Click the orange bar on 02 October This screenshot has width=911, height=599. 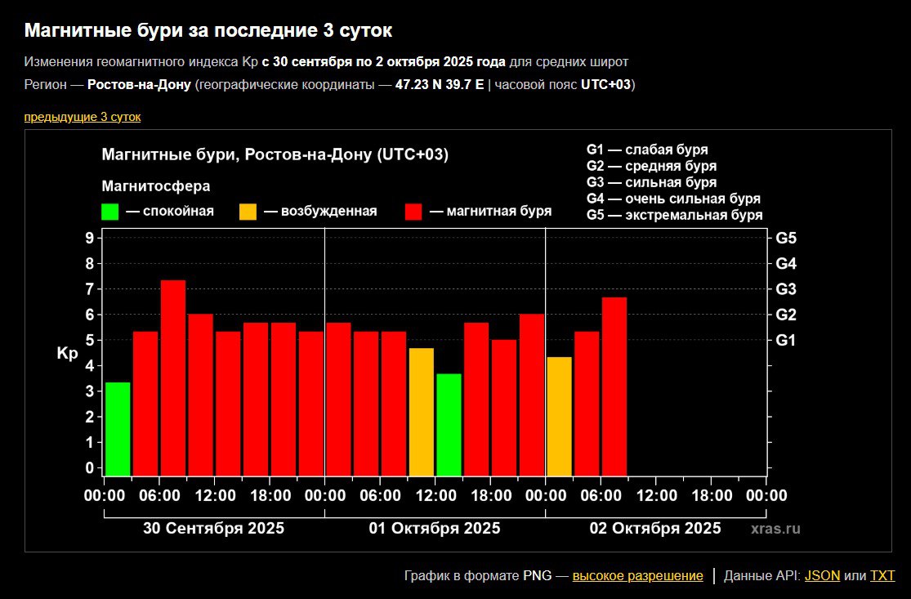559,416
